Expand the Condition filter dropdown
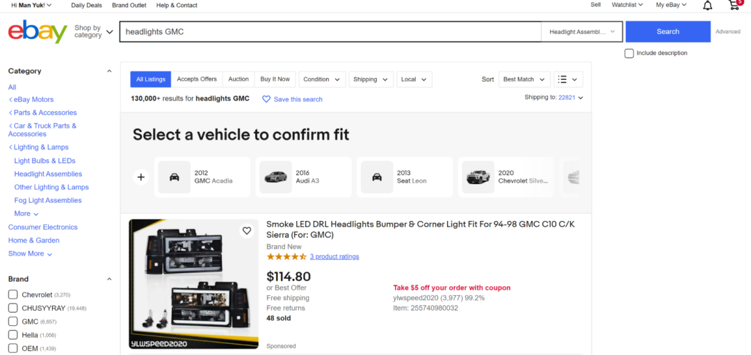 click(x=321, y=79)
